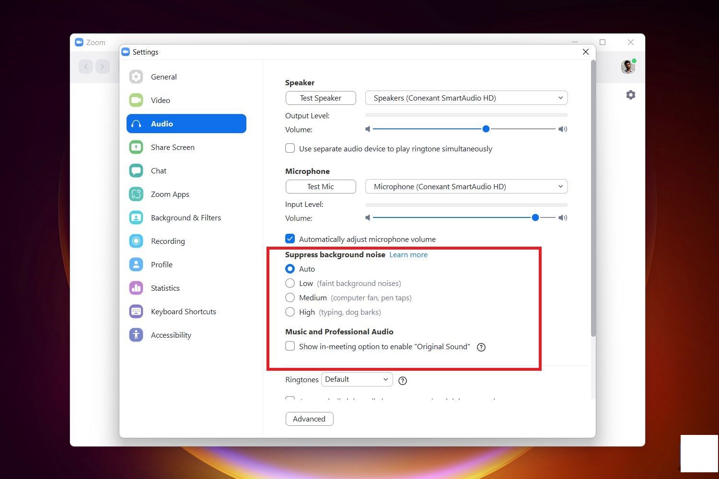Click the Test Speaker button
This screenshot has width=719, height=479.
pyautogui.click(x=321, y=98)
